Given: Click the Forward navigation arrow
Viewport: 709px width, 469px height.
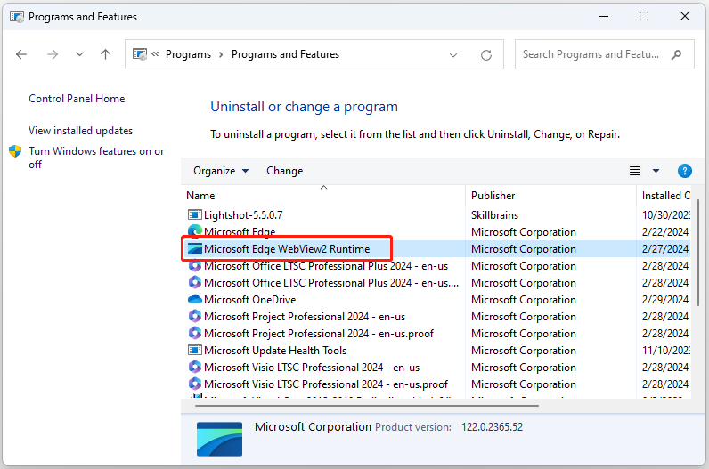Looking at the screenshot, I should click(53, 54).
